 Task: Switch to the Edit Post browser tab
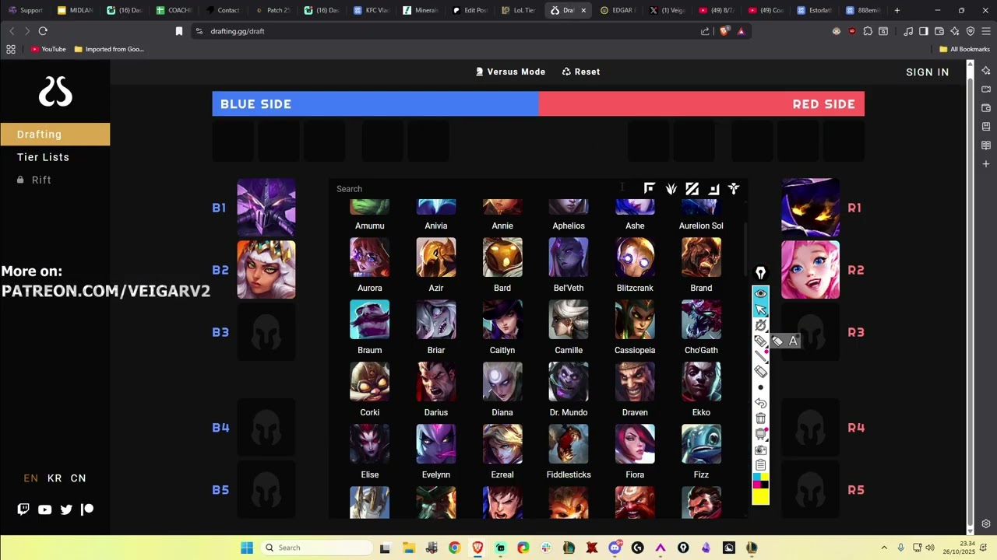click(470, 10)
